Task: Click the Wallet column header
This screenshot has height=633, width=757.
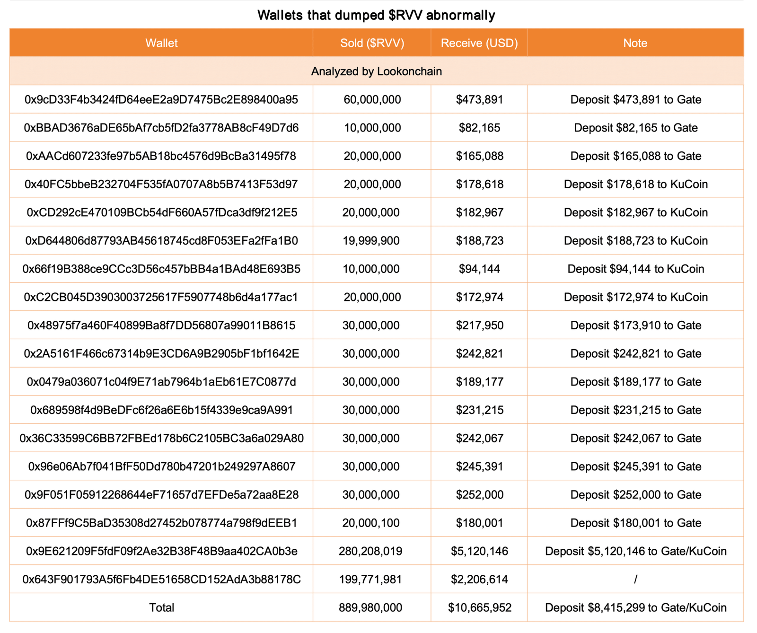Action: click(161, 43)
